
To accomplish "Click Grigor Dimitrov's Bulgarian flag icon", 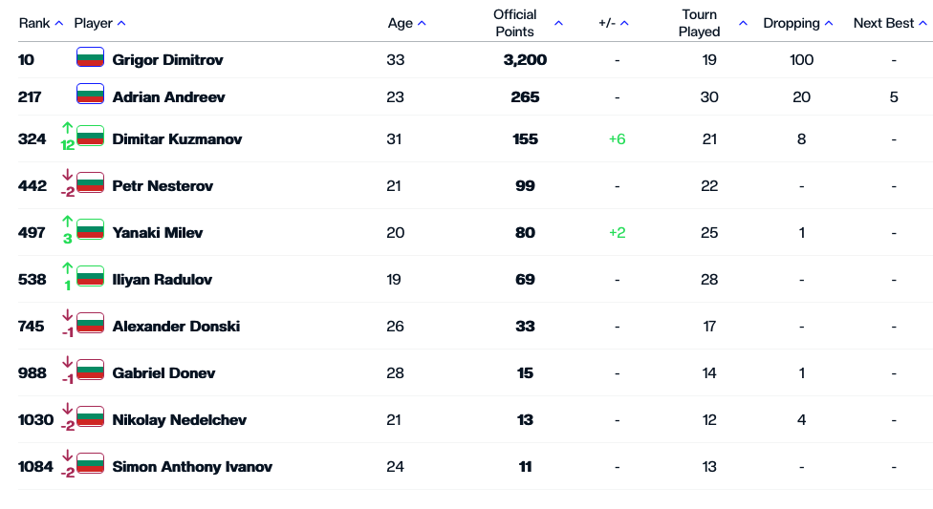I will [90, 57].
